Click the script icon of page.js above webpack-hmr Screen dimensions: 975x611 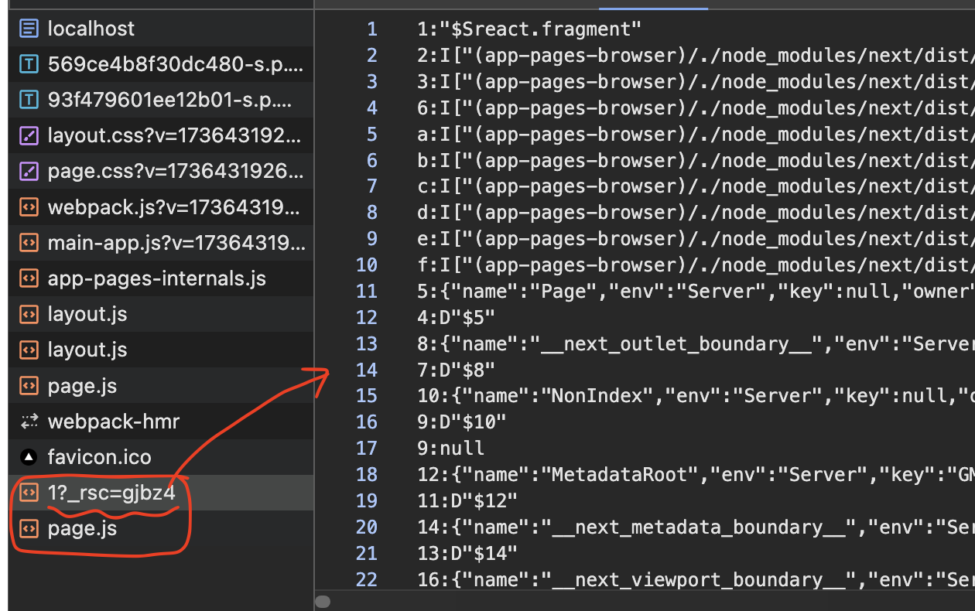pos(29,386)
